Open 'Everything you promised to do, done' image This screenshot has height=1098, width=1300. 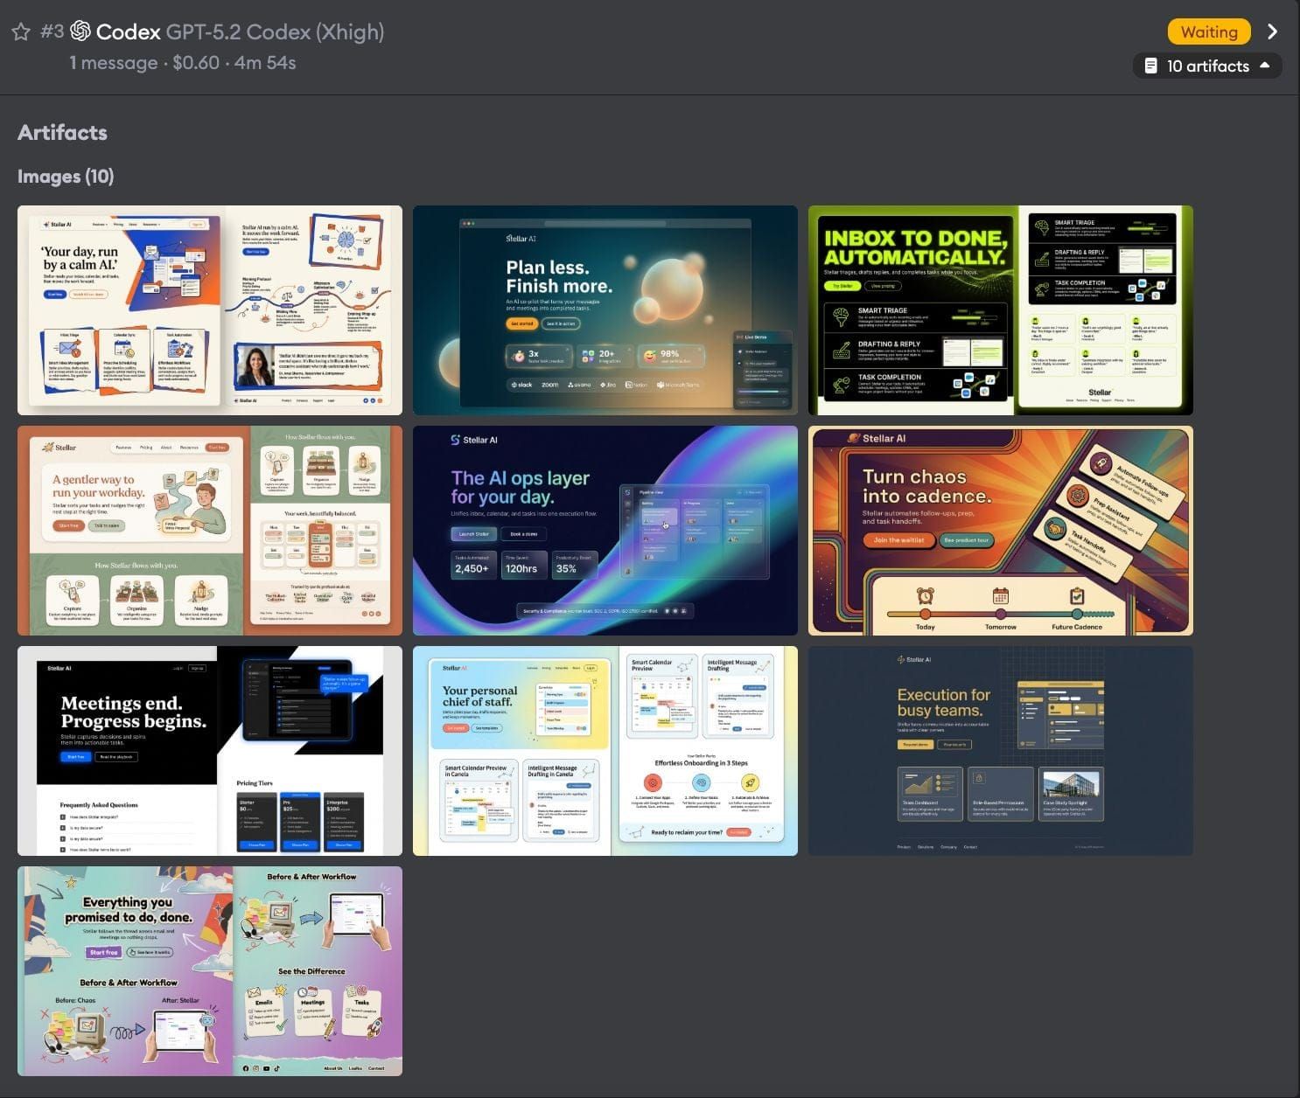pyautogui.click(x=209, y=970)
